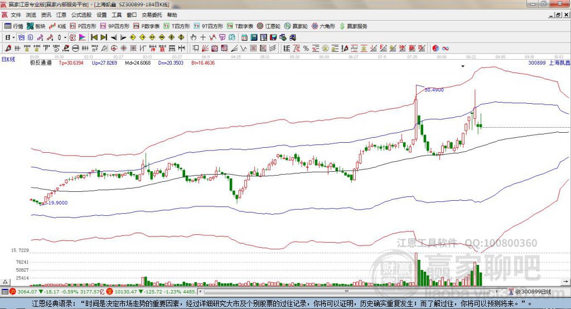Click the right arrow at volume panel edge

coord(565,282)
